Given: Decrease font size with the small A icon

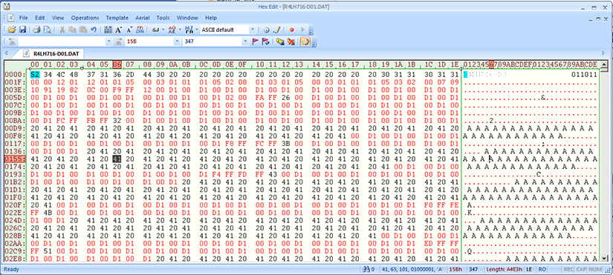Looking at the screenshot, I should [130, 30].
